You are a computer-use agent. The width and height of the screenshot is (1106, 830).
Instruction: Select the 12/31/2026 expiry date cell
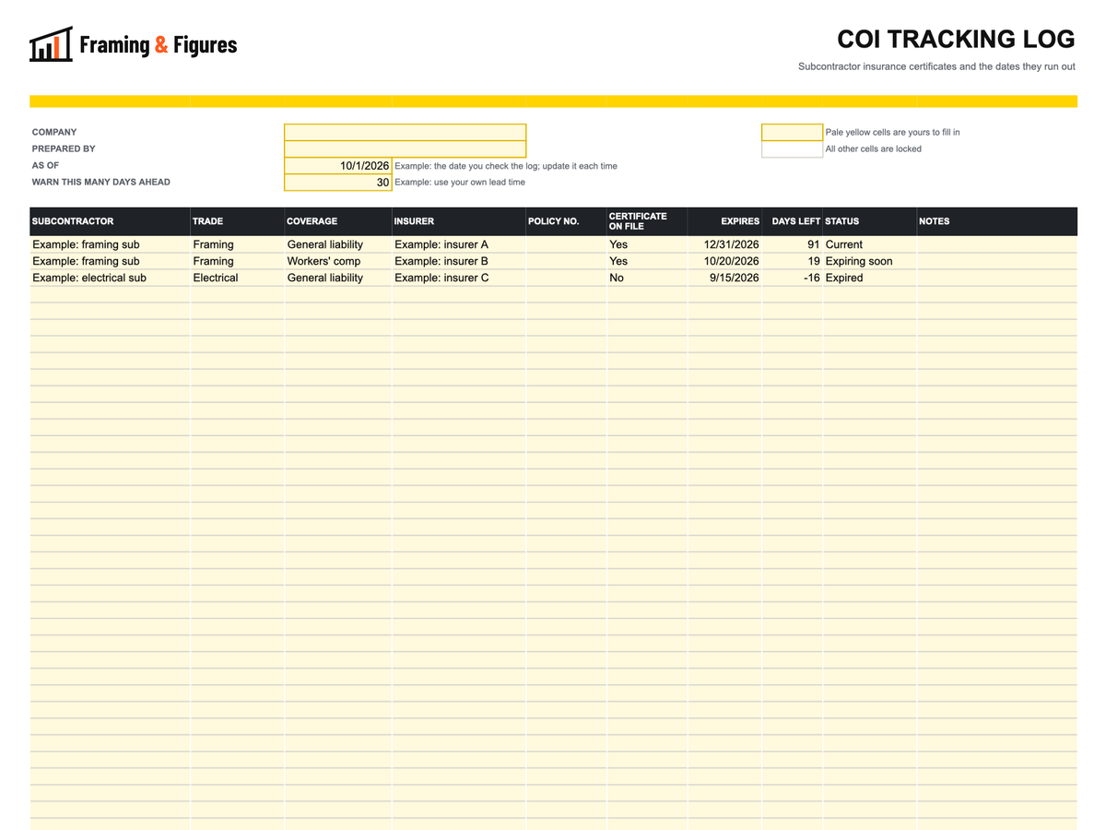[724, 244]
